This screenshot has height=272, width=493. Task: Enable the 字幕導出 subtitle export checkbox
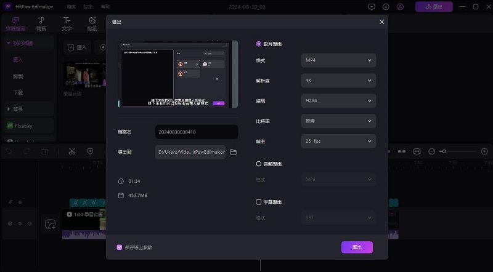coord(258,202)
